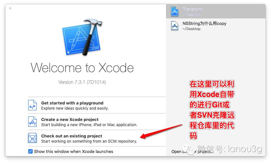This screenshot has height=163, width=271.
Task: Click the 'Show this window when Xcode launches' label
Action: [74, 151]
